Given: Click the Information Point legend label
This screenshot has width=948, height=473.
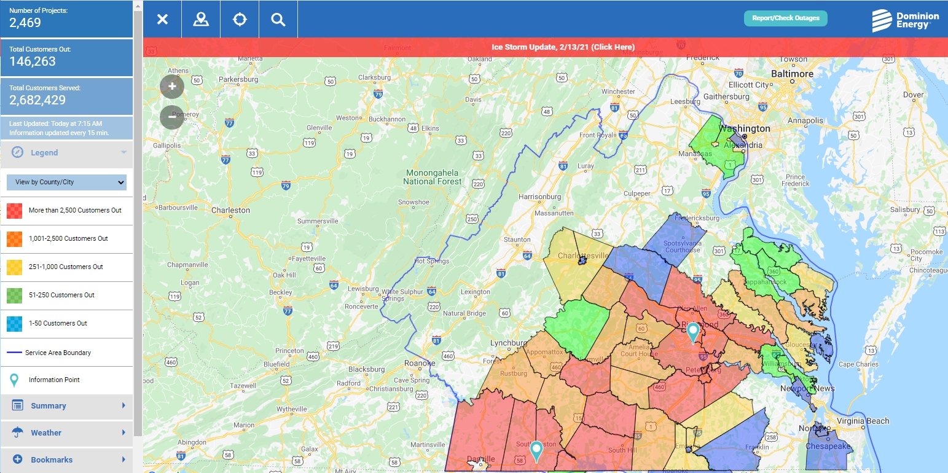Looking at the screenshot, I should (x=54, y=380).
